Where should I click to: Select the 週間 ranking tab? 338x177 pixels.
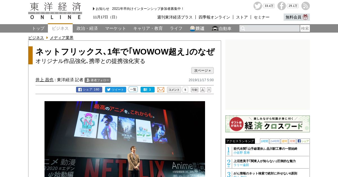click(x=284, y=141)
